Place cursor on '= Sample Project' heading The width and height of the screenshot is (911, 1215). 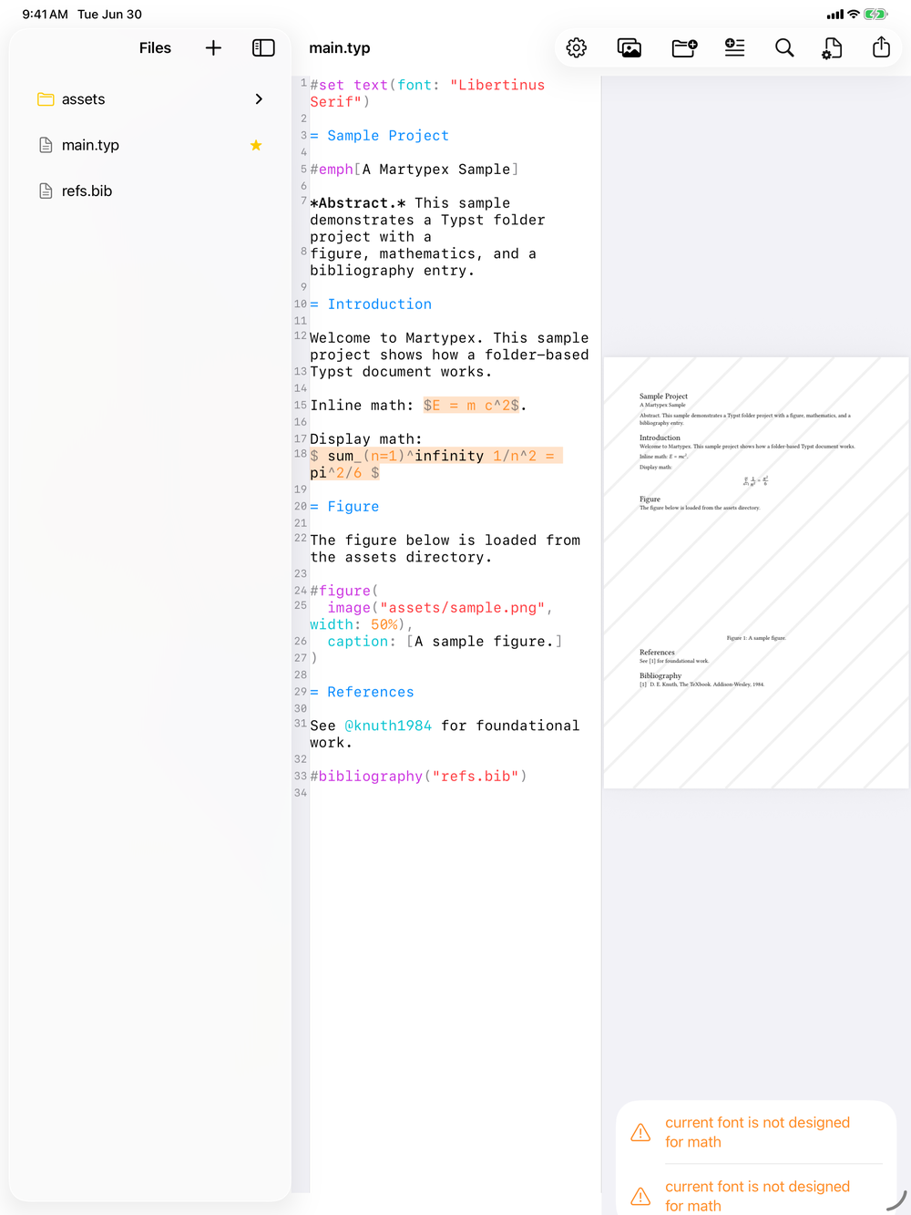(379, 136)
